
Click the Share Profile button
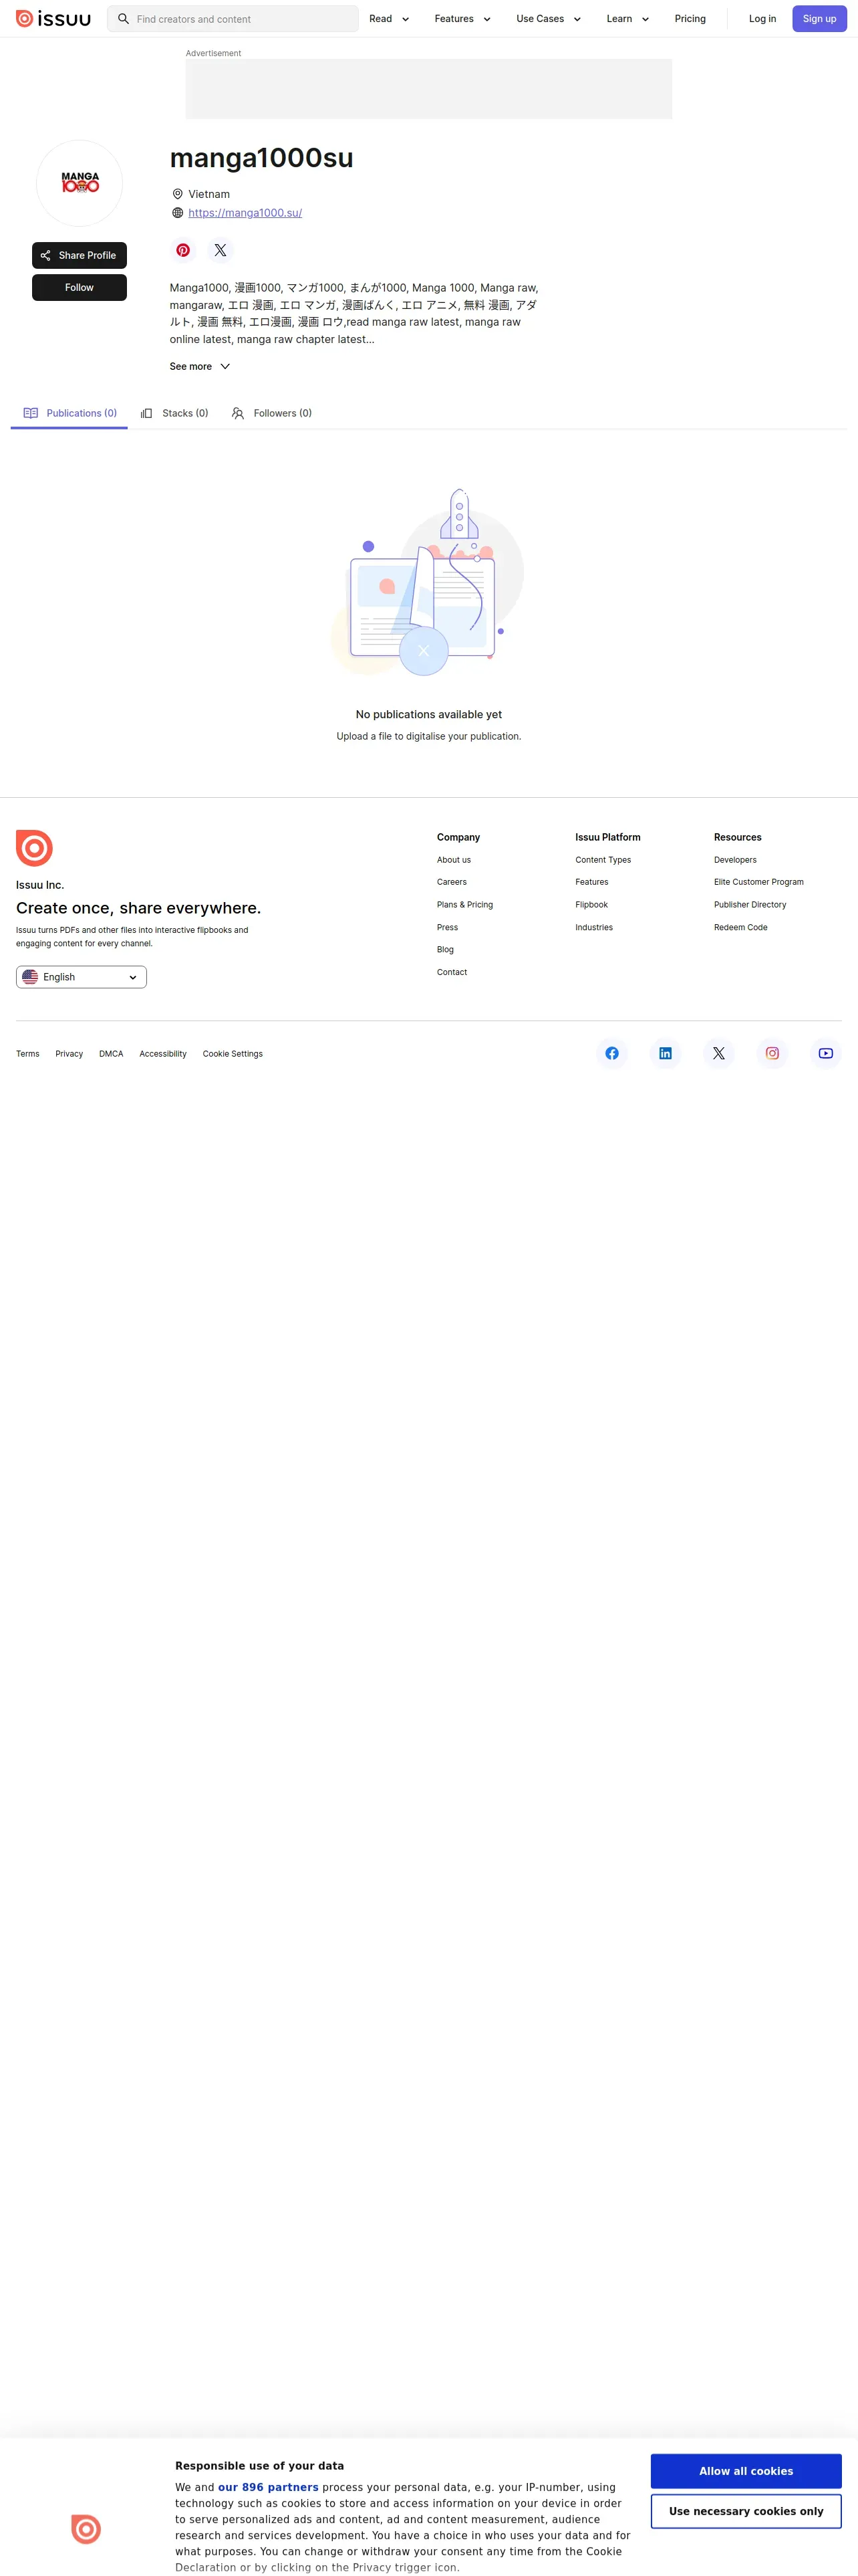79,255
